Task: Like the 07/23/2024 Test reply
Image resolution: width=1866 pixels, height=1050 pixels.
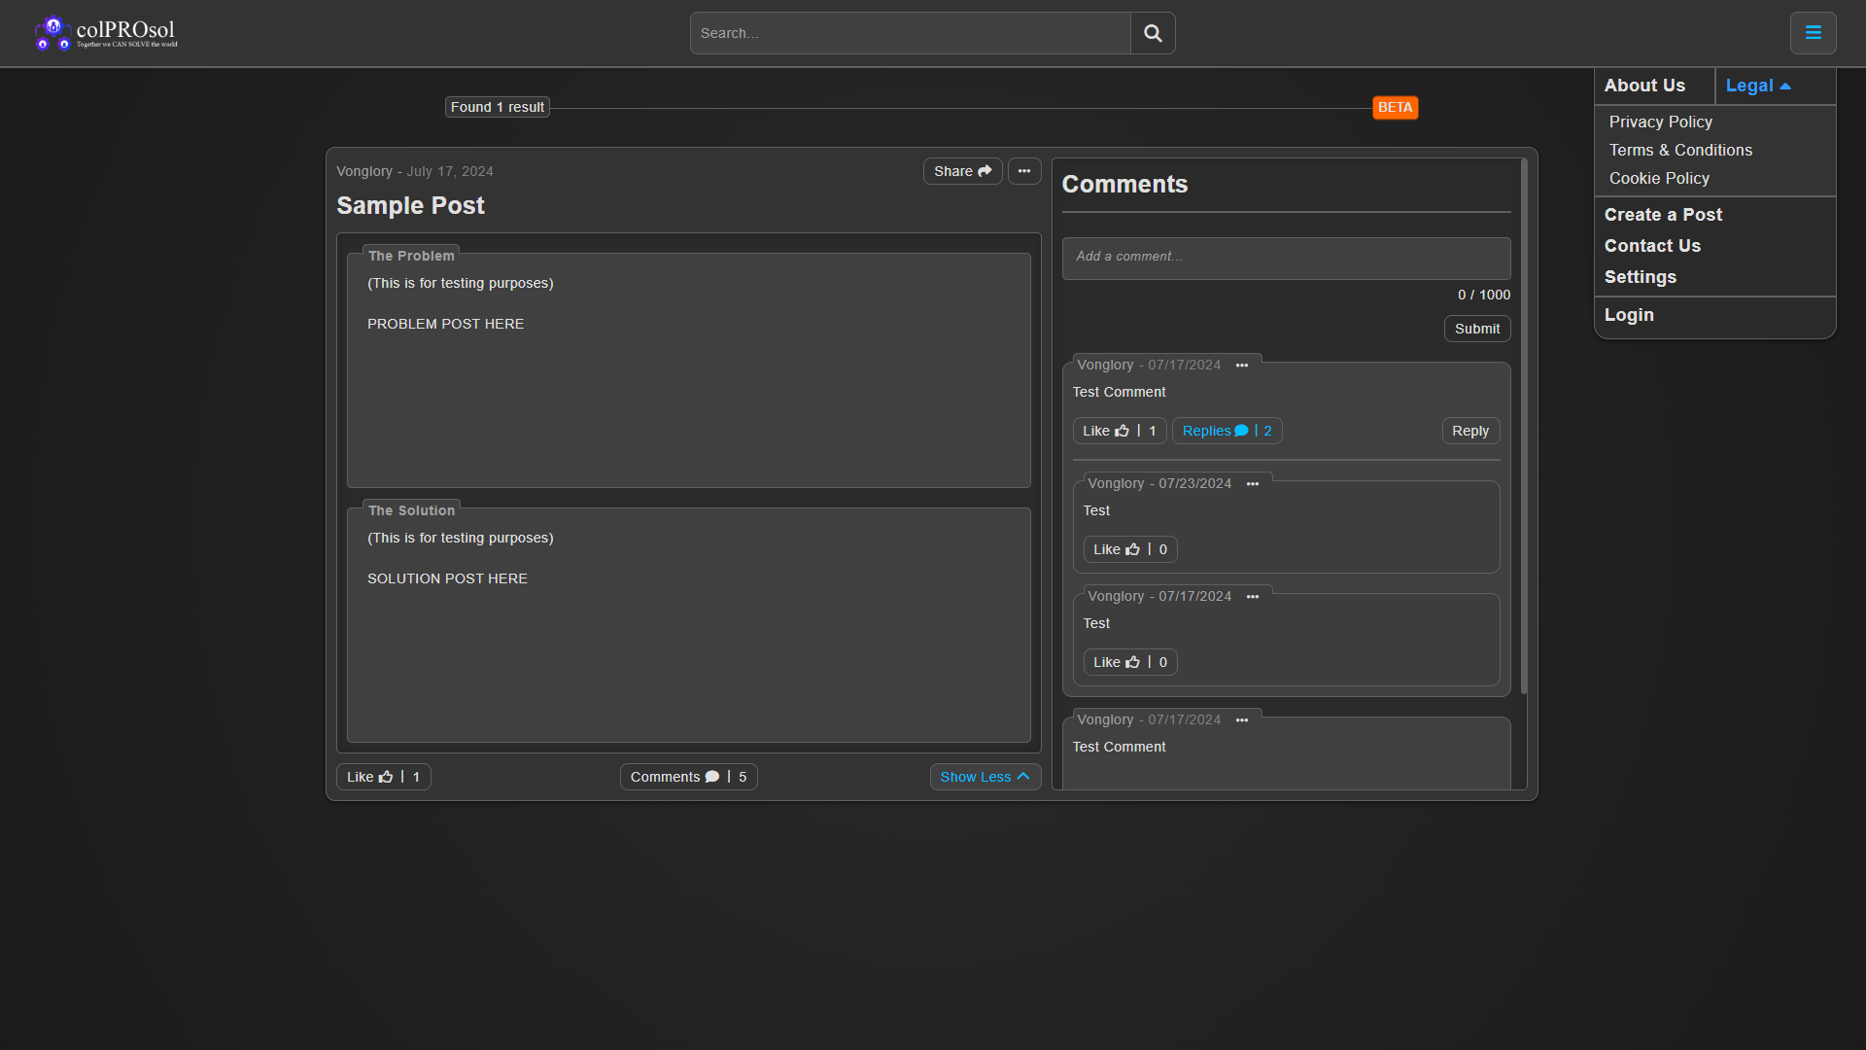Action: click(1129, 549)
